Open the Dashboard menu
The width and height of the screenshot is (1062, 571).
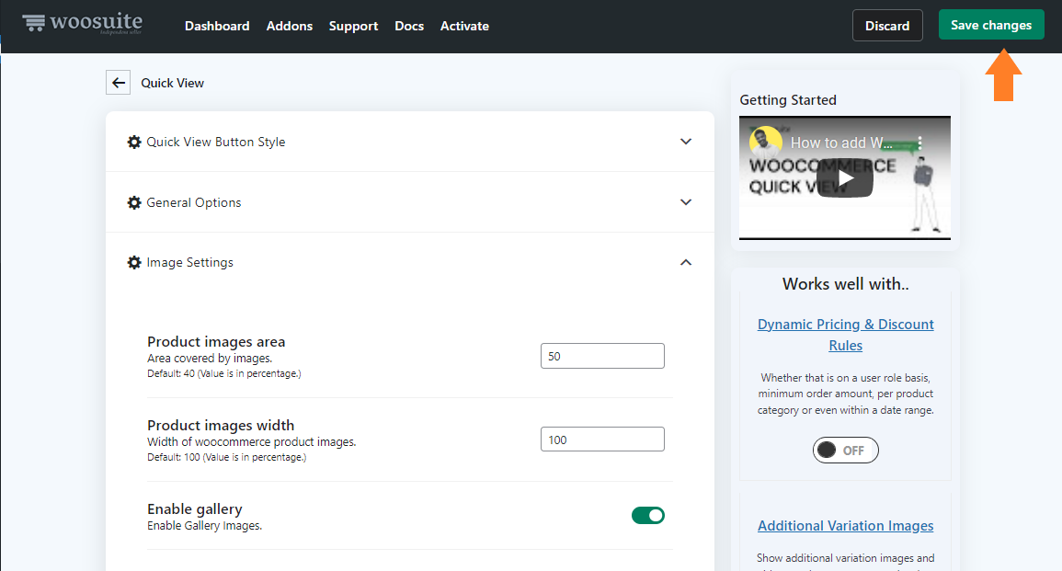pyautogui.click(x=217, y=26)
